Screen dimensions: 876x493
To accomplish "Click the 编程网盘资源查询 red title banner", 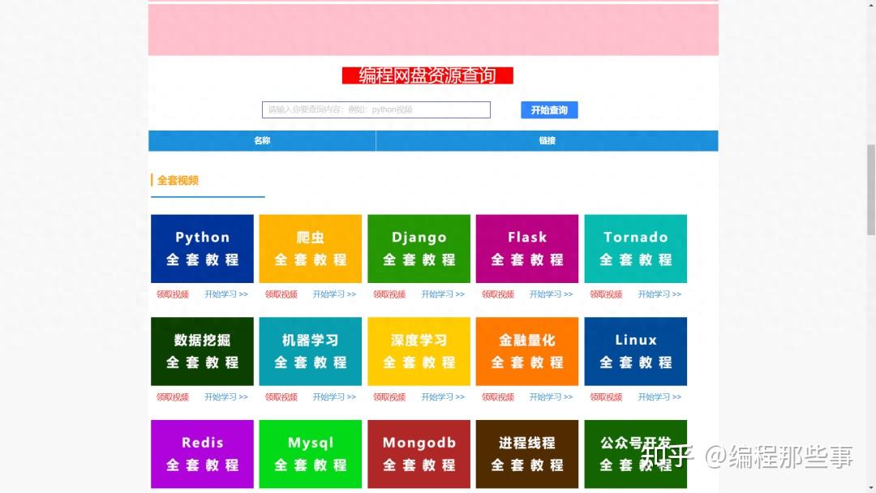I will click(427, 75).
